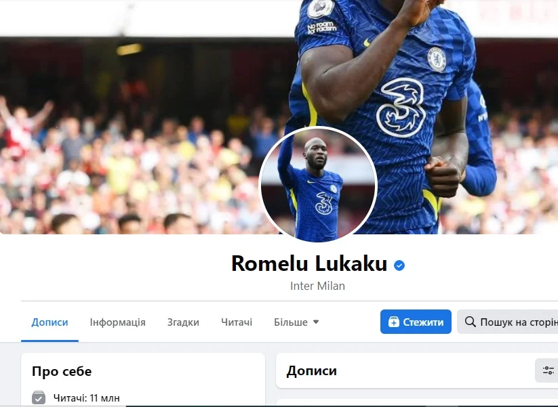Click the Пошук на сторінці search field
The image size is (558, 407).
tap(507, 322)
